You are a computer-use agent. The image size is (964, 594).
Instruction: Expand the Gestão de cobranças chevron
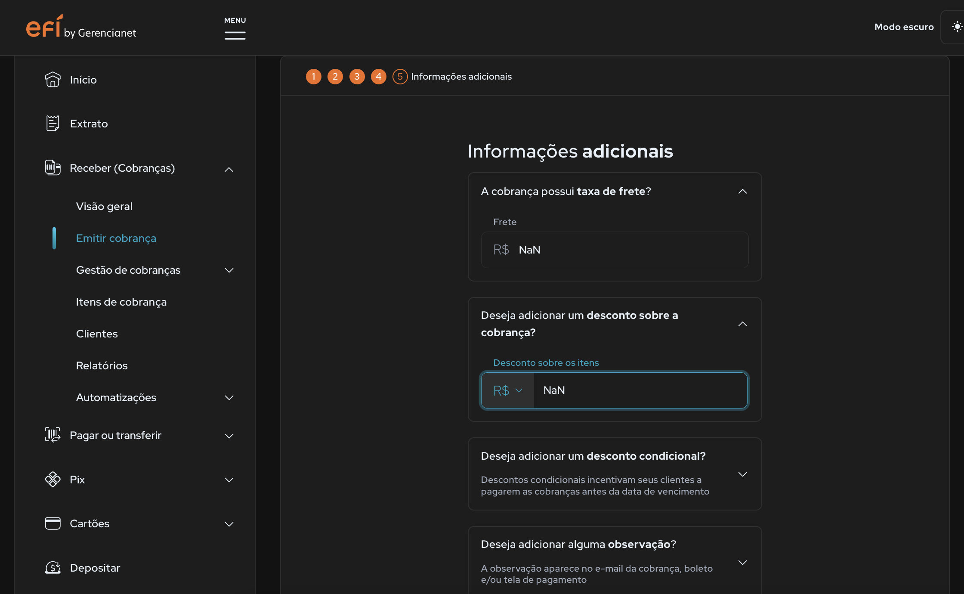[229, 270]
